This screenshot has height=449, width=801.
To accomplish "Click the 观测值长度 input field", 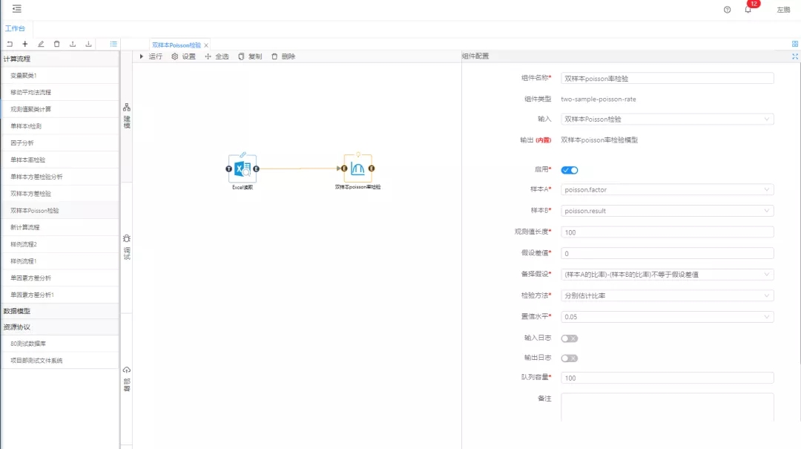I will [x=667, y=232].
